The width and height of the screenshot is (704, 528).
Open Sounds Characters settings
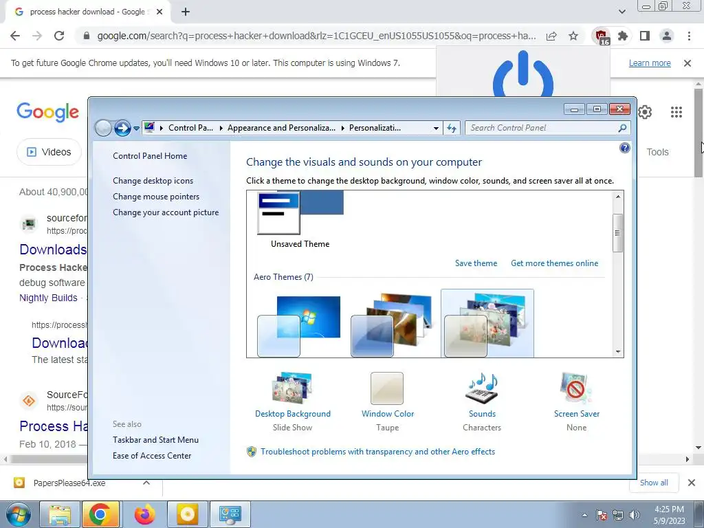click(482, 401)
